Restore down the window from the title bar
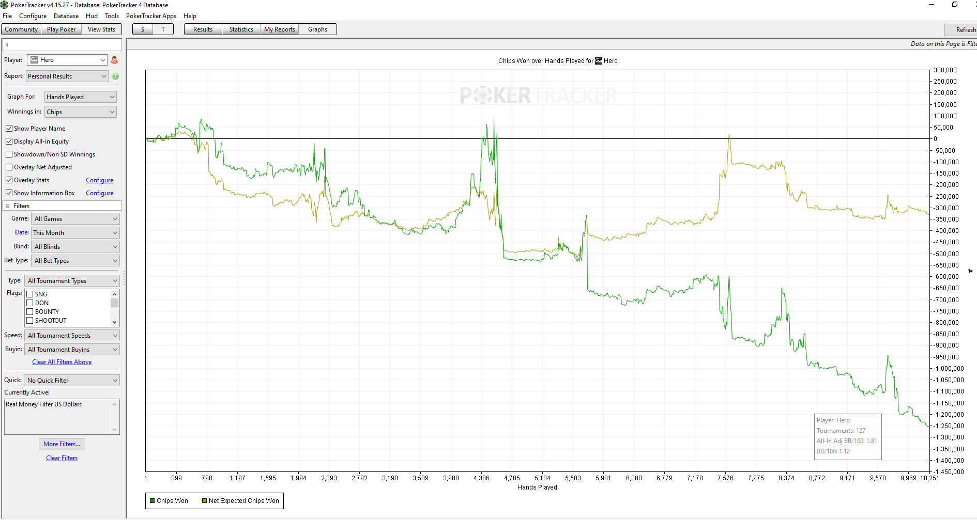Viewport: 977px width, 520px height. click(954, 5)
